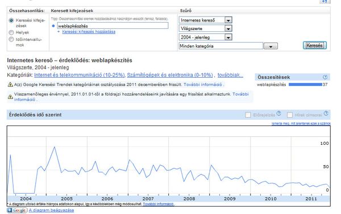The height and width of the screenshot is (214, 341).
Task: Enable the Hírek címsorai checkbox
Action: click(x=290, y=115)
